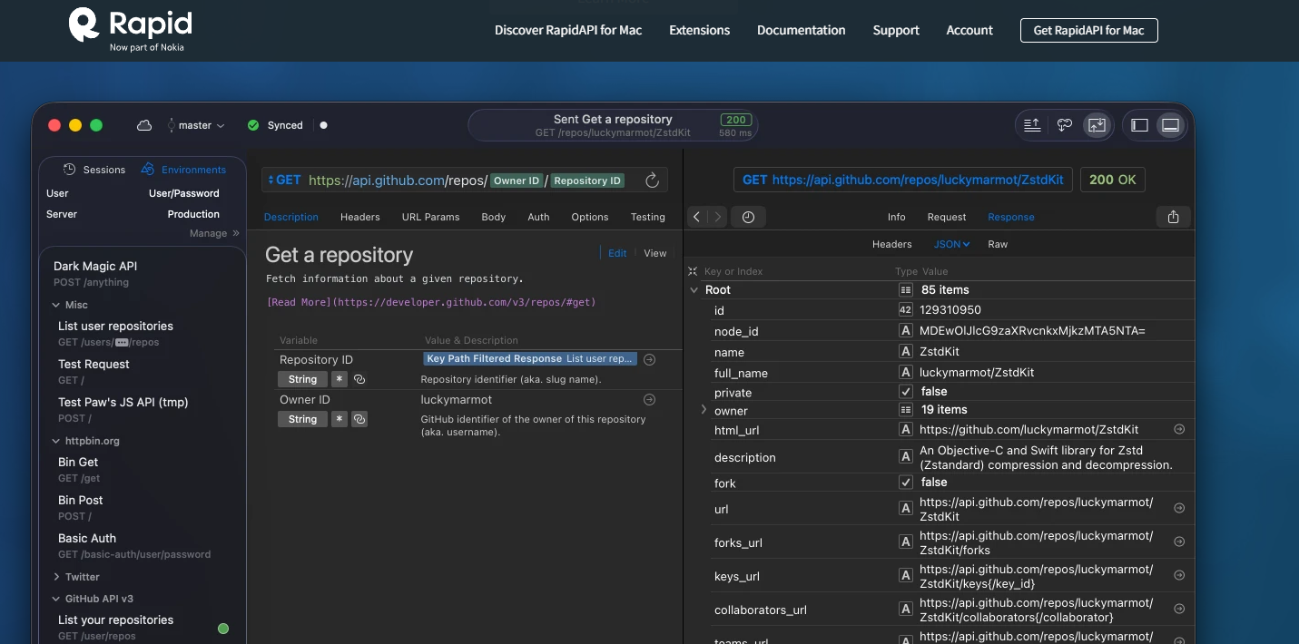The width and height of the screenshot is (1299, 644).
Task: Click the arrow icon next to html_url value
Action: 1179,429
